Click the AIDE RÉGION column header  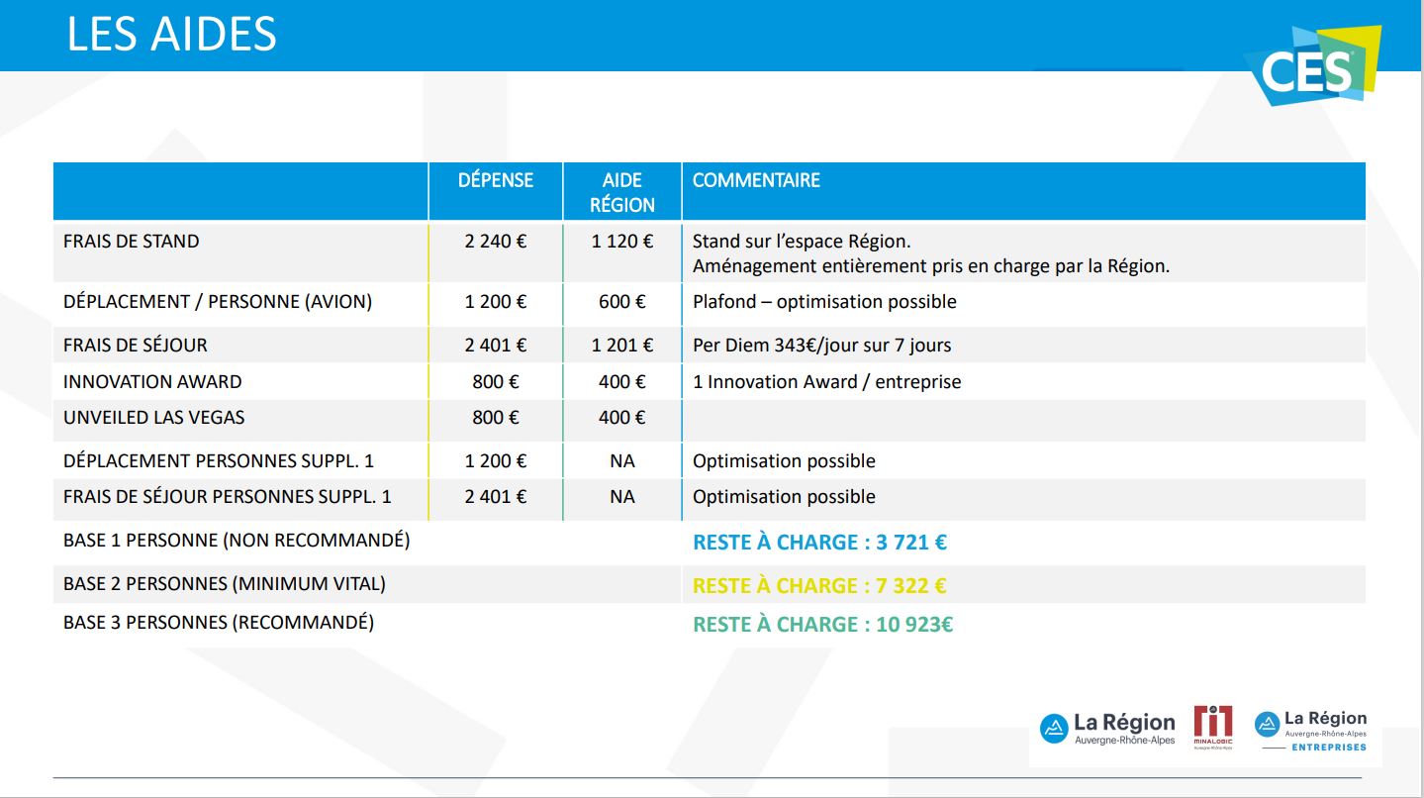coord(621,192)
